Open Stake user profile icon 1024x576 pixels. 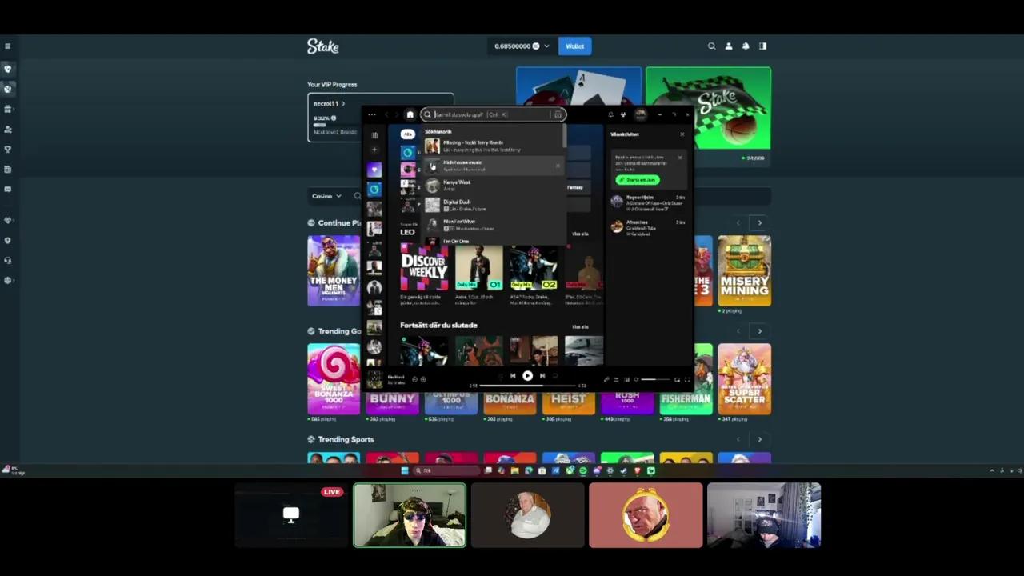[728, 46]
